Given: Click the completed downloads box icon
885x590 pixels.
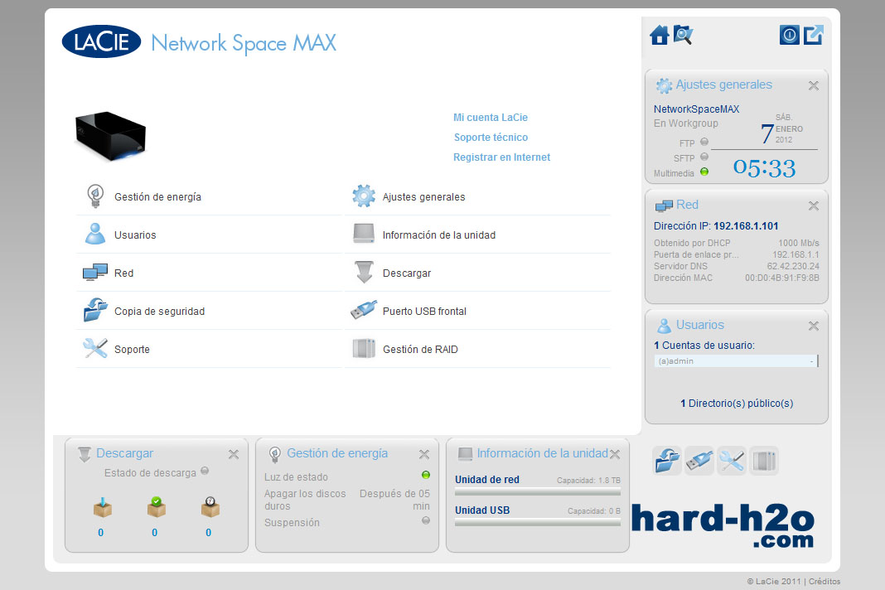Looking at the screenshot, I should pyautogui.click(x=157, y=508).
